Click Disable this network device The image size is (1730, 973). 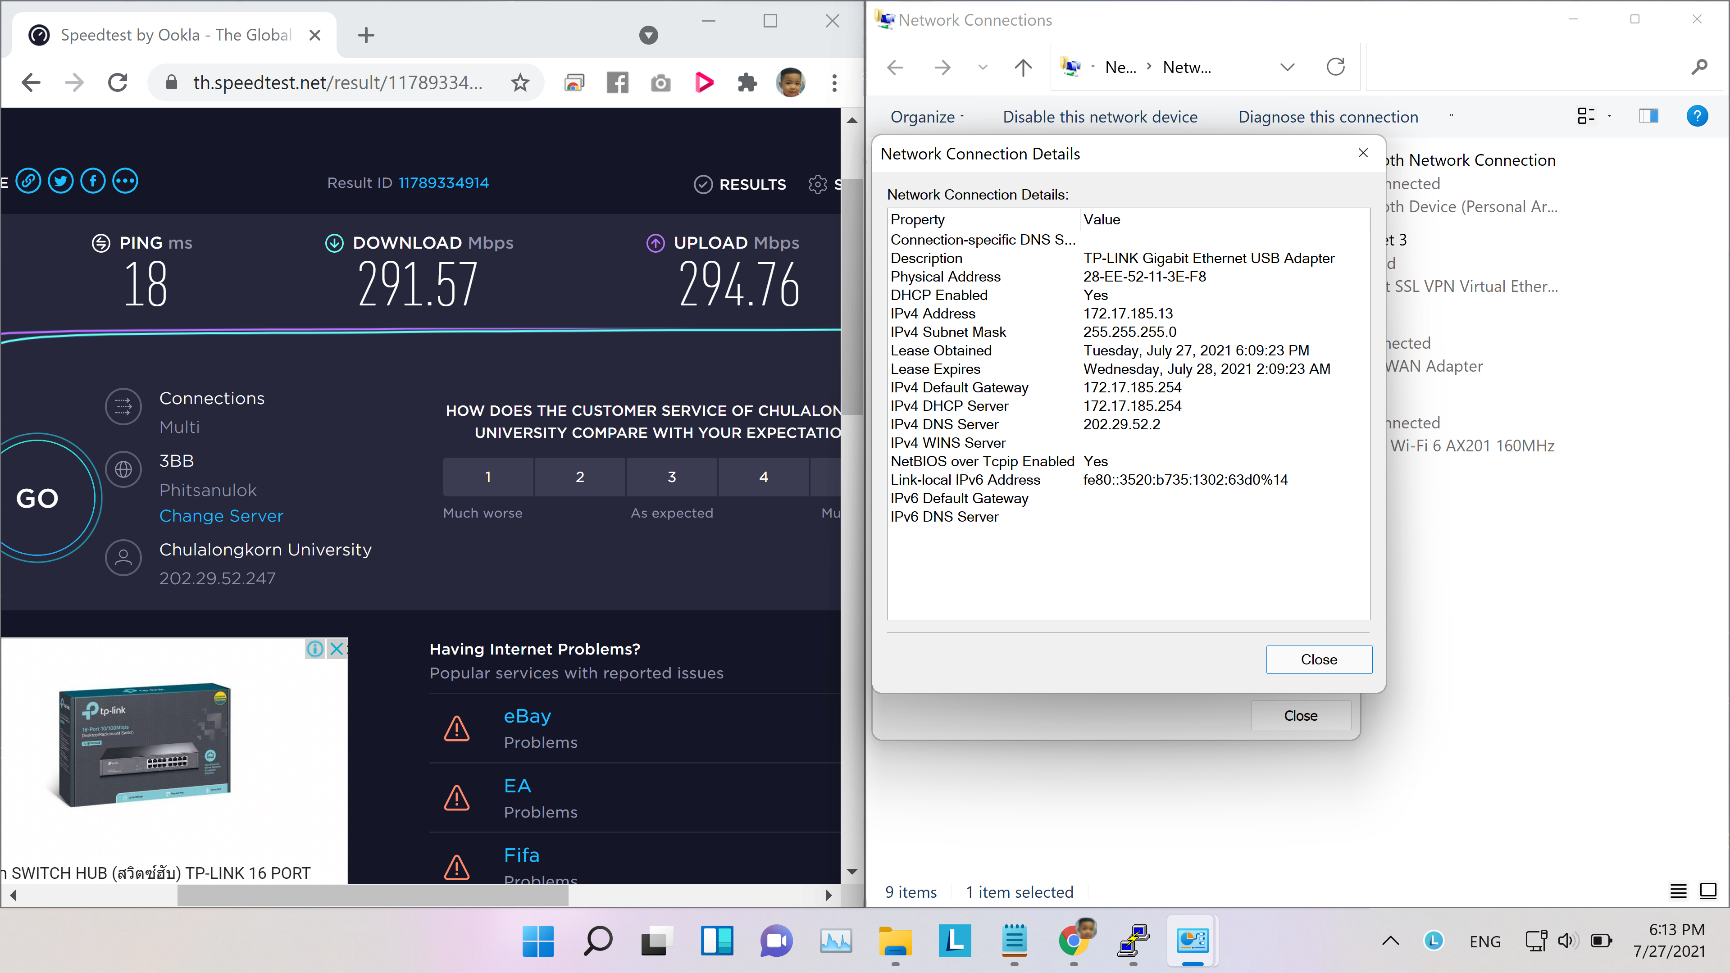[1099, 117]
